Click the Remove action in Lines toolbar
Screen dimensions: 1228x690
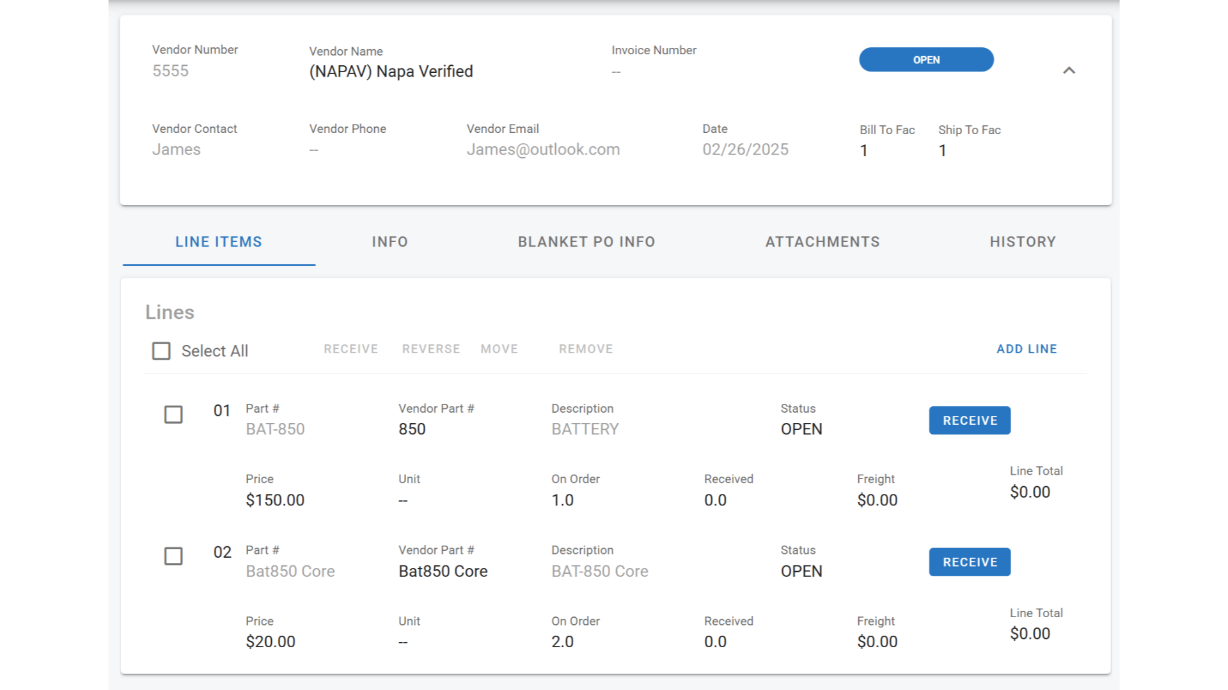point(585,349)
